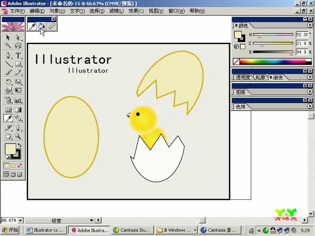Open the 效果(C) menu
Screen dimensions: 315x236
pos(136,11)
